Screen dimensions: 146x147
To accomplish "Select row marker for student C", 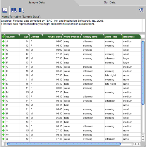I will [3, 50].
